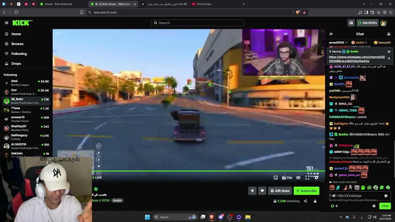The width and height of the screenshot is (395, 222).
Task: Open Absi followed channel
Action: [x=27, y=83]
